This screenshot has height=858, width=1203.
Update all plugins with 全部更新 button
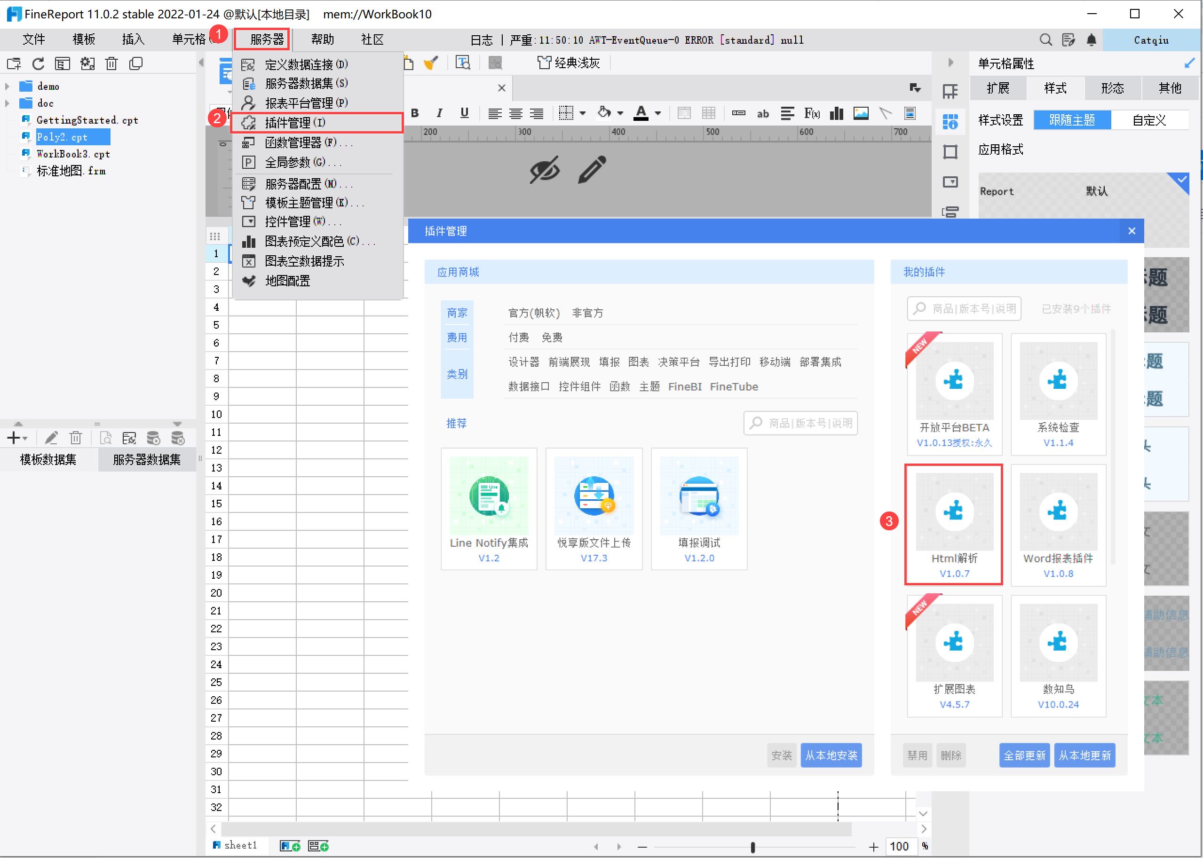(1024, 755)
